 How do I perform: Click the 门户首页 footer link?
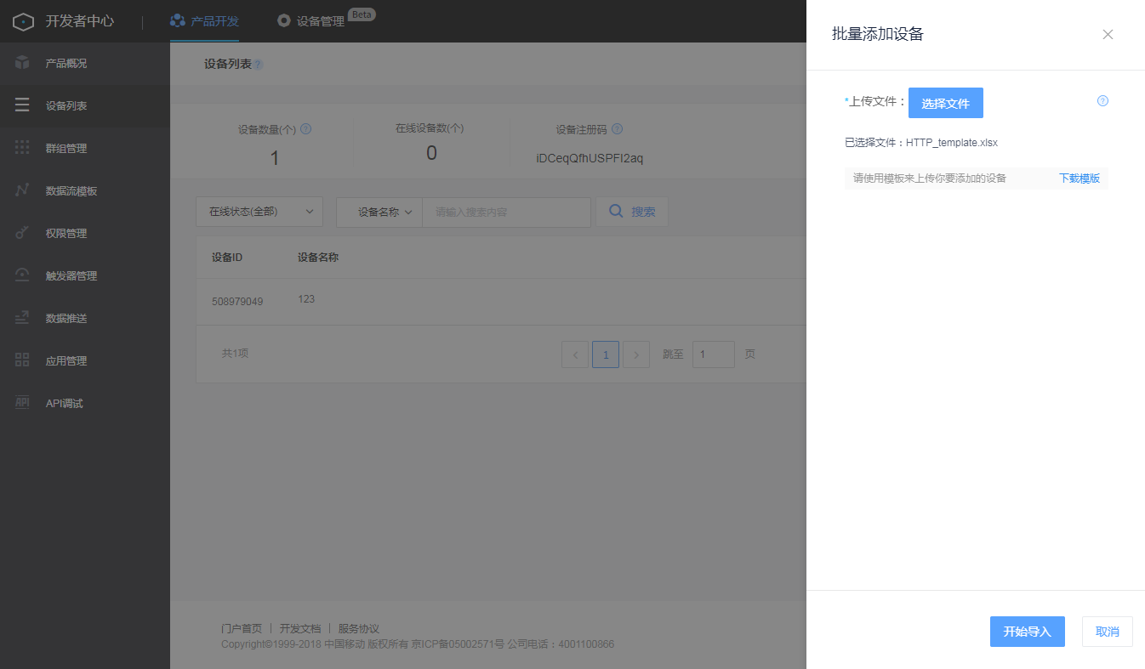(242, 629)
